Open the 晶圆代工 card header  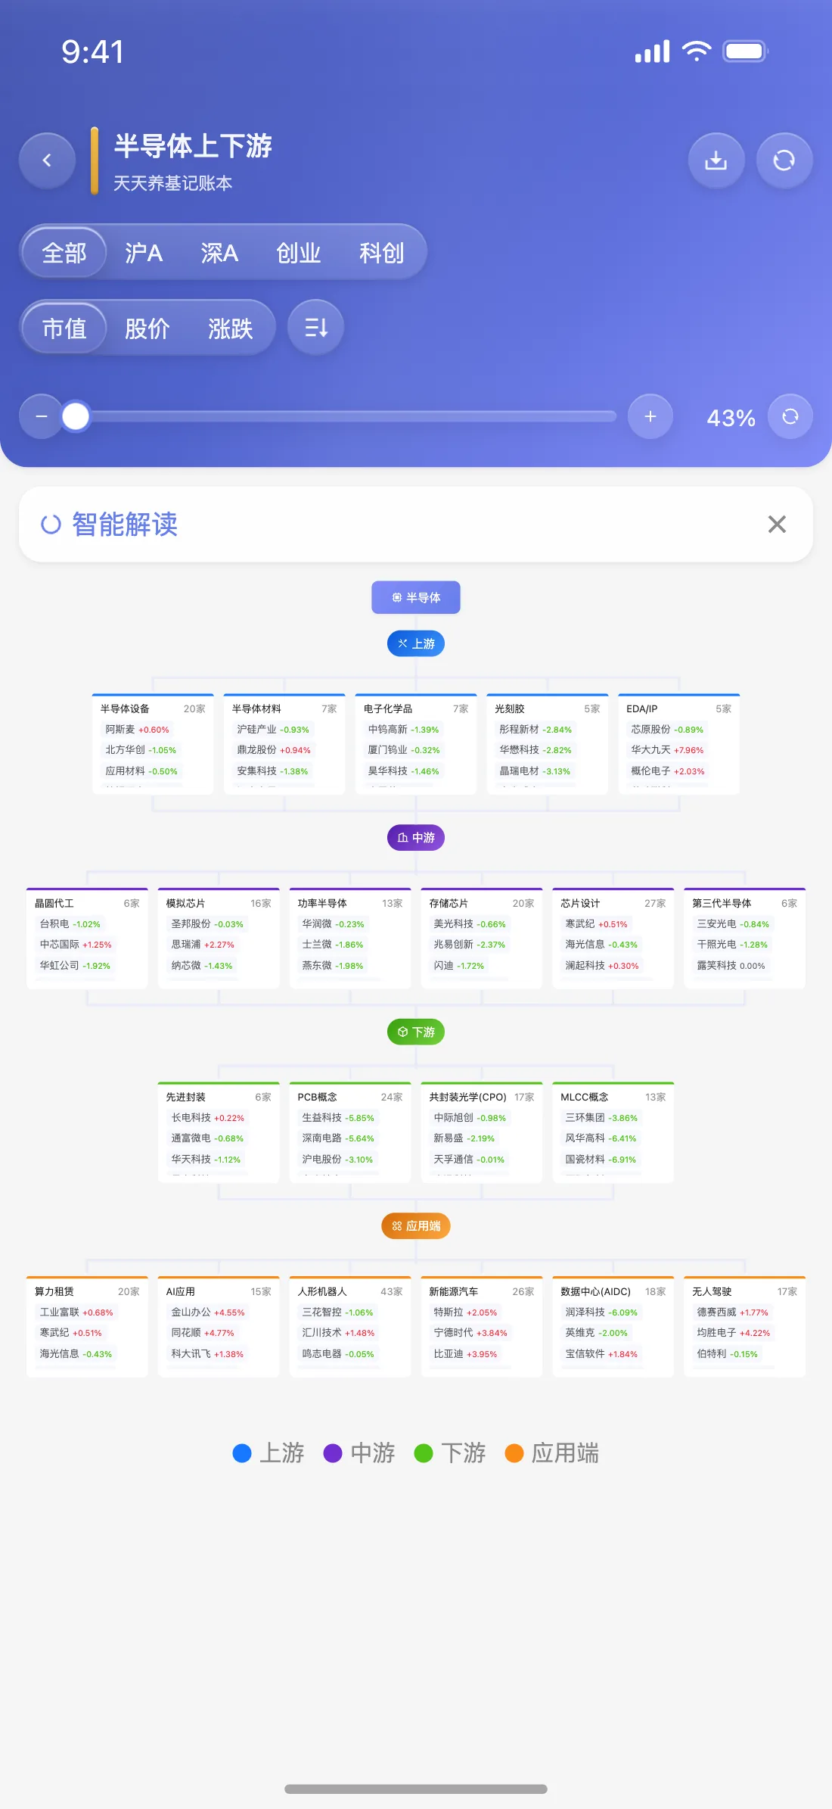(87, 903)
